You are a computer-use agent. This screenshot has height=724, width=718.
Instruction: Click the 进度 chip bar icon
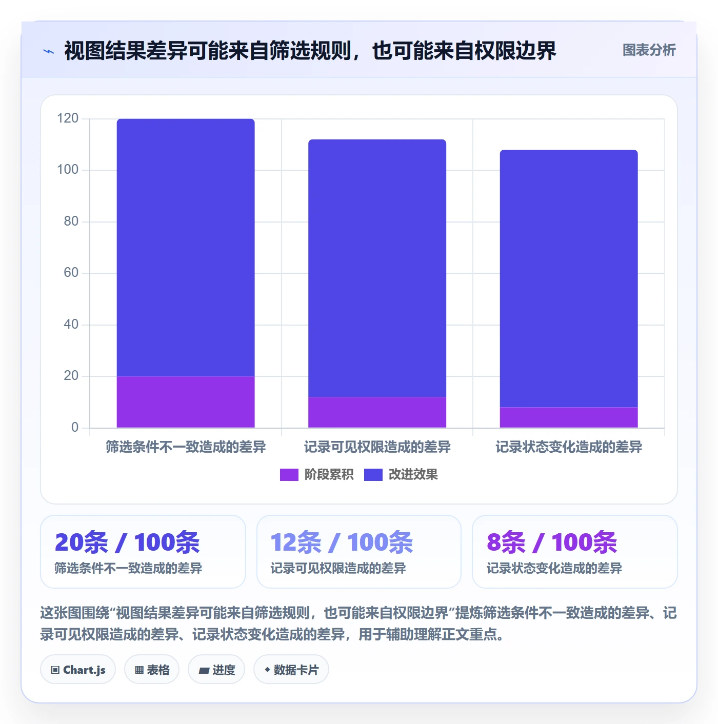pyautogui.click(x=204, y=670)
